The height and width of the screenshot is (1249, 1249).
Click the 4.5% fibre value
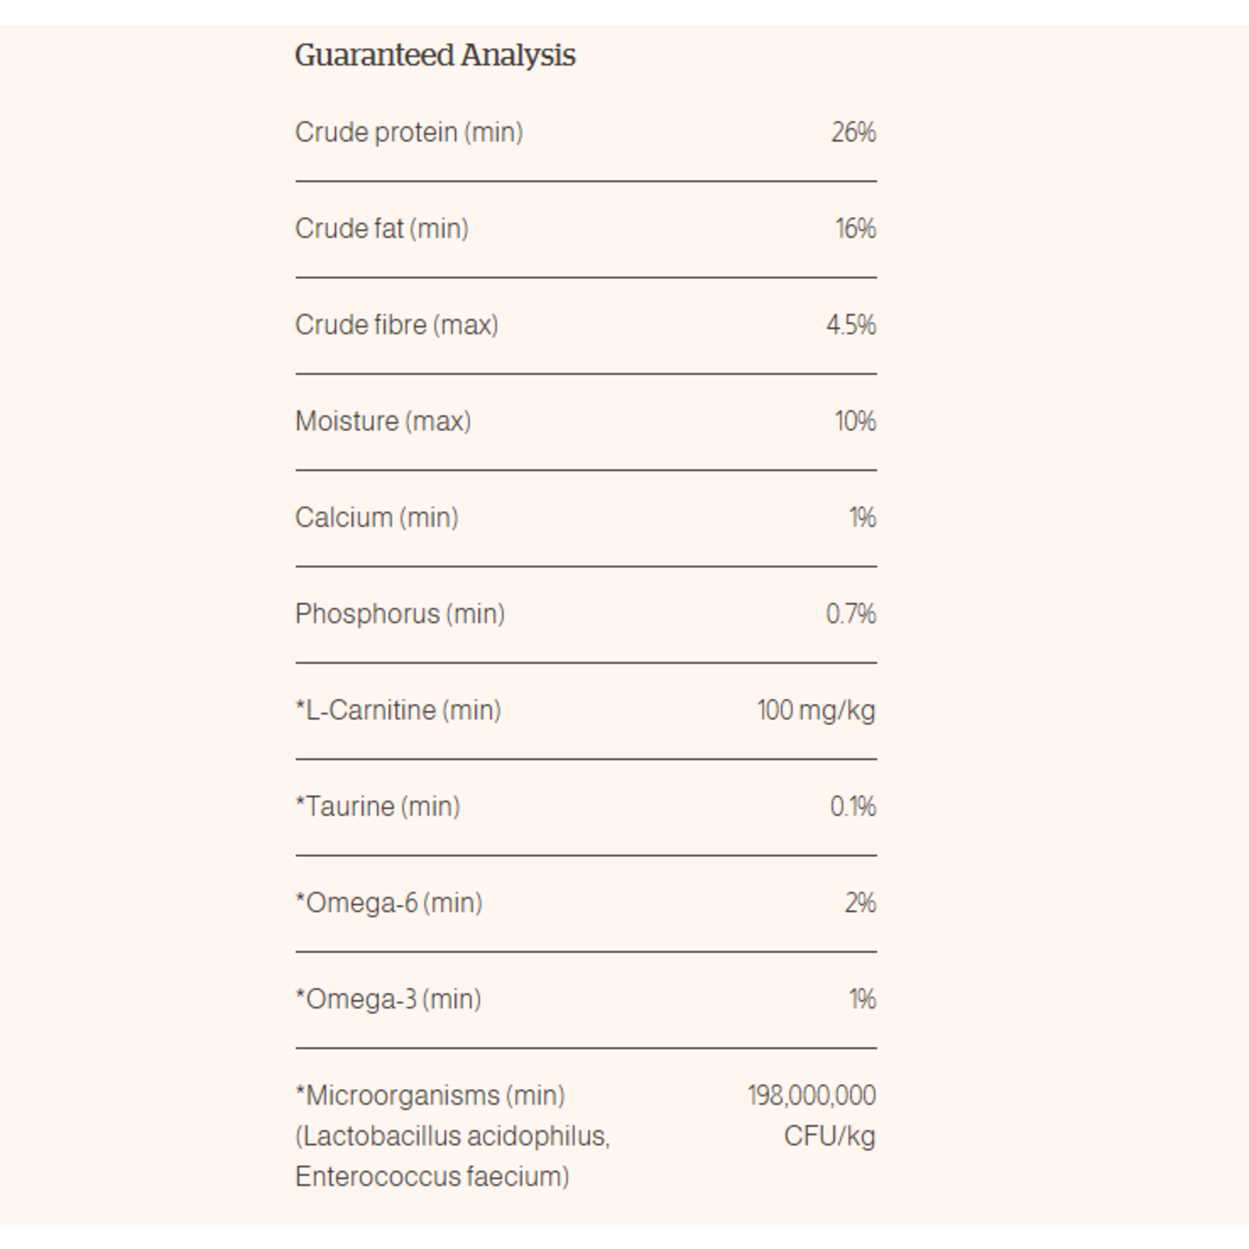click(851, 325)
